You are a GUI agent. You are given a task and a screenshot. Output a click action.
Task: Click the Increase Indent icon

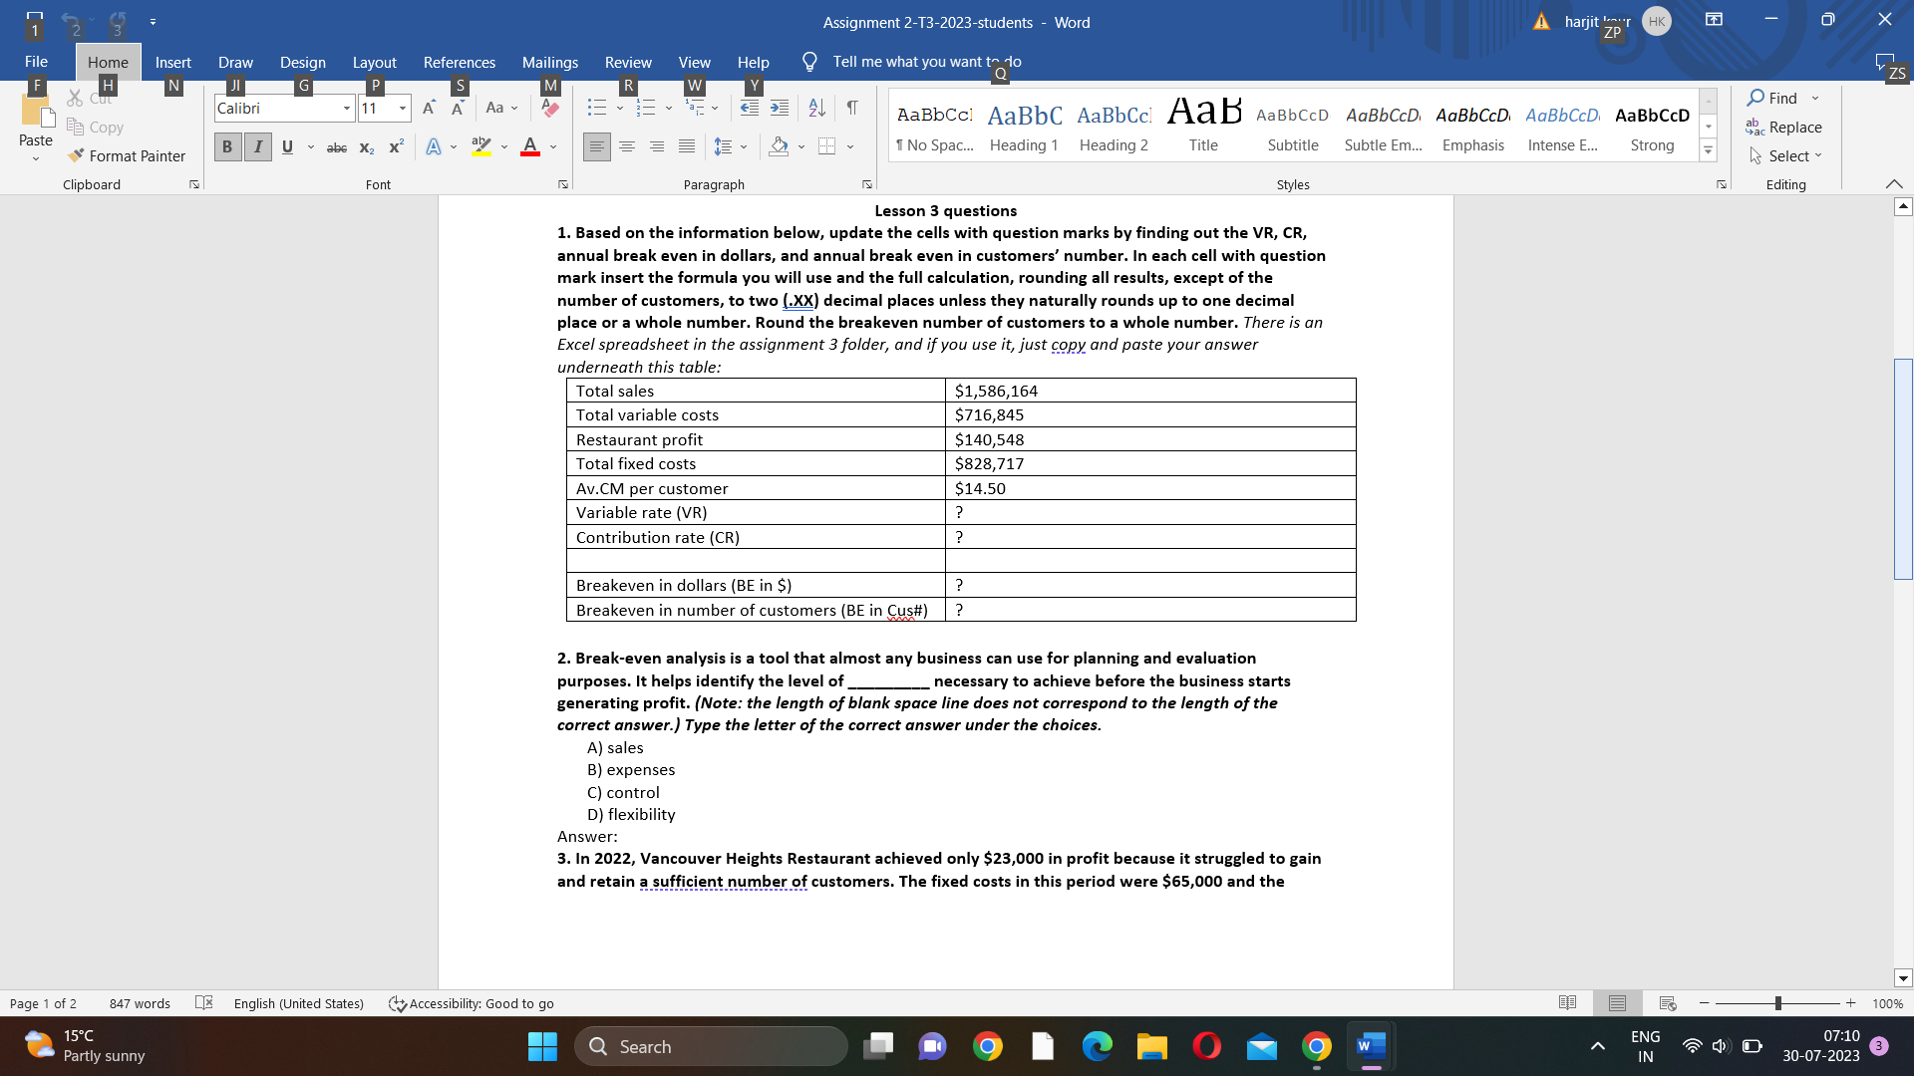(780, 108)
